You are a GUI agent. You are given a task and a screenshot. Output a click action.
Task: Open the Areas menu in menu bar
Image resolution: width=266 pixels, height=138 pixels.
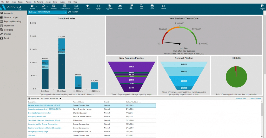coord(14,2)
